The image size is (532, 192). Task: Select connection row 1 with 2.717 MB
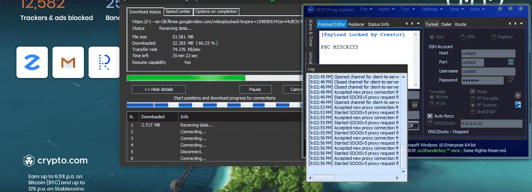214,125
